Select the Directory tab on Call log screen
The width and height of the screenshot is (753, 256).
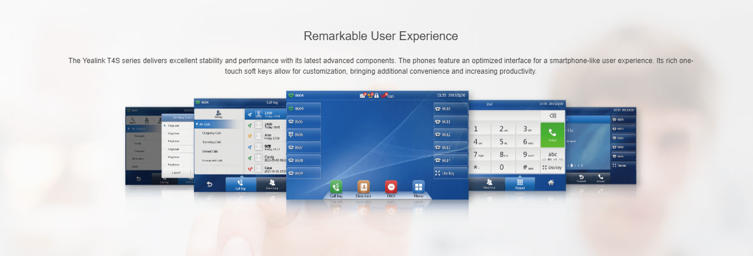click(272, 184)
